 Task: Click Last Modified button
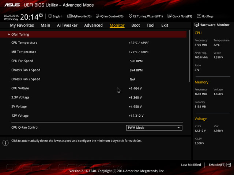point(191,165)
